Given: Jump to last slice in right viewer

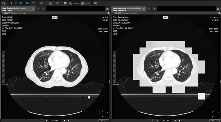Looking at the screenshot, I should coord(179,120).
